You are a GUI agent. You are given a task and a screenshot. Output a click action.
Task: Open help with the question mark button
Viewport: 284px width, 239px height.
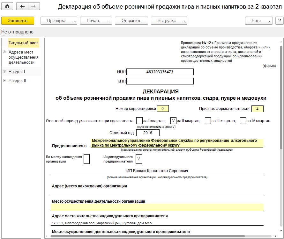(280, 21)
